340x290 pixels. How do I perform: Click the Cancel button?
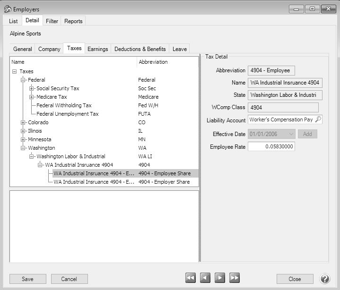pyautogui.click(x=69, y=279)
